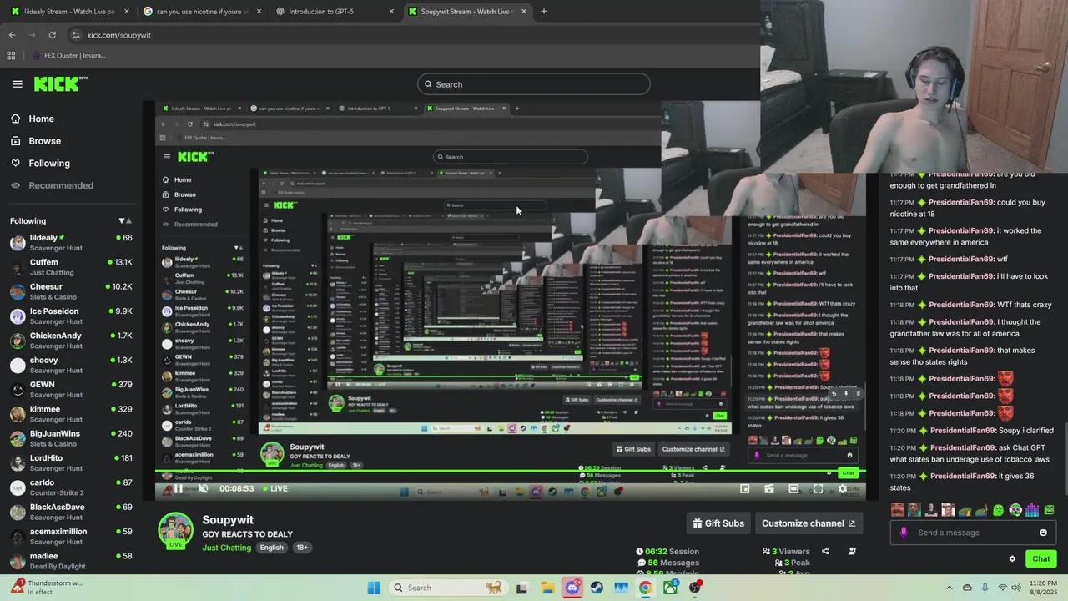Click Send a message chat input

click(x=974, y=533)
